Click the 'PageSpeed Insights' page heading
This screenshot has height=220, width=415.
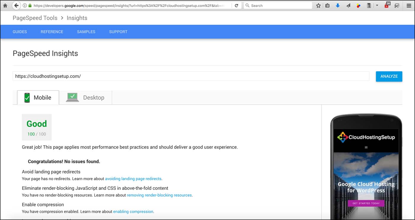(x=45, y=53)
